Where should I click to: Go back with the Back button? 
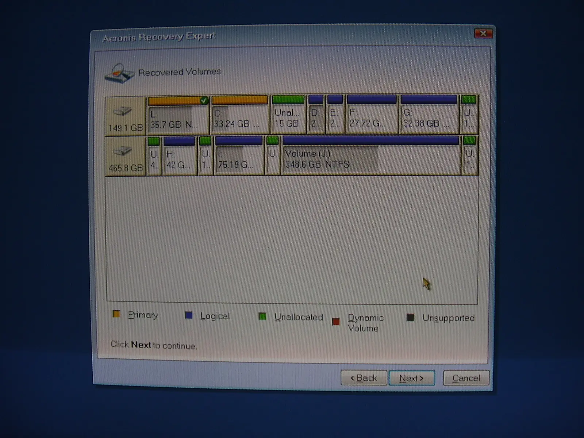click(364, 378)
